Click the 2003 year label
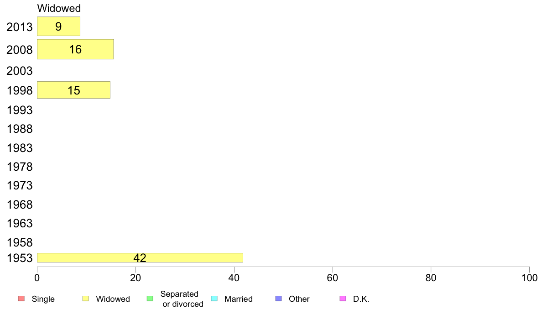Viewport: 542px width, 336px height. point(19,71)
